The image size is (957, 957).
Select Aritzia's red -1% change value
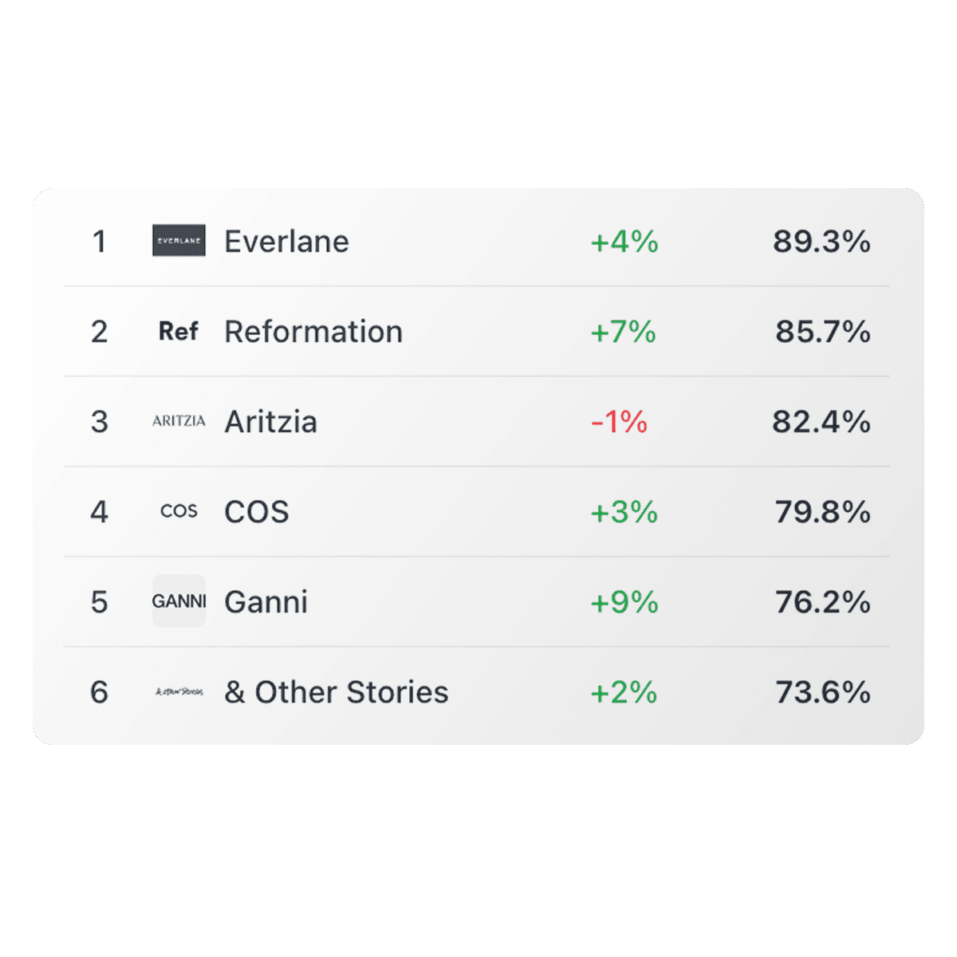pos(619,422)
